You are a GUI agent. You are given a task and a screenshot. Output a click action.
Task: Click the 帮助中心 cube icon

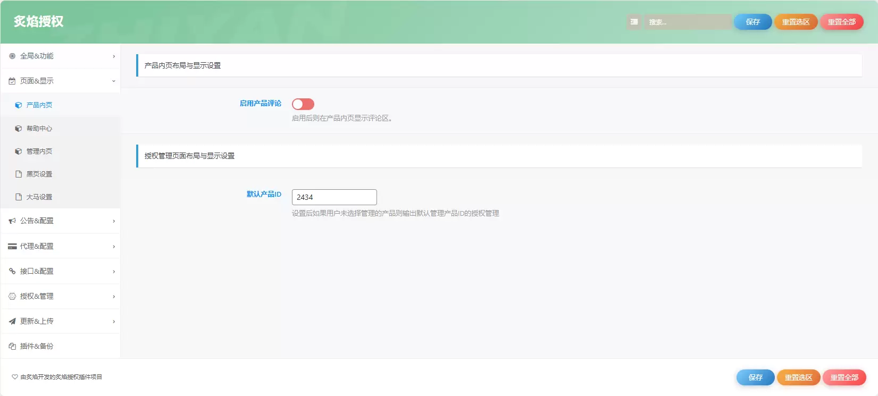point(19,129)
